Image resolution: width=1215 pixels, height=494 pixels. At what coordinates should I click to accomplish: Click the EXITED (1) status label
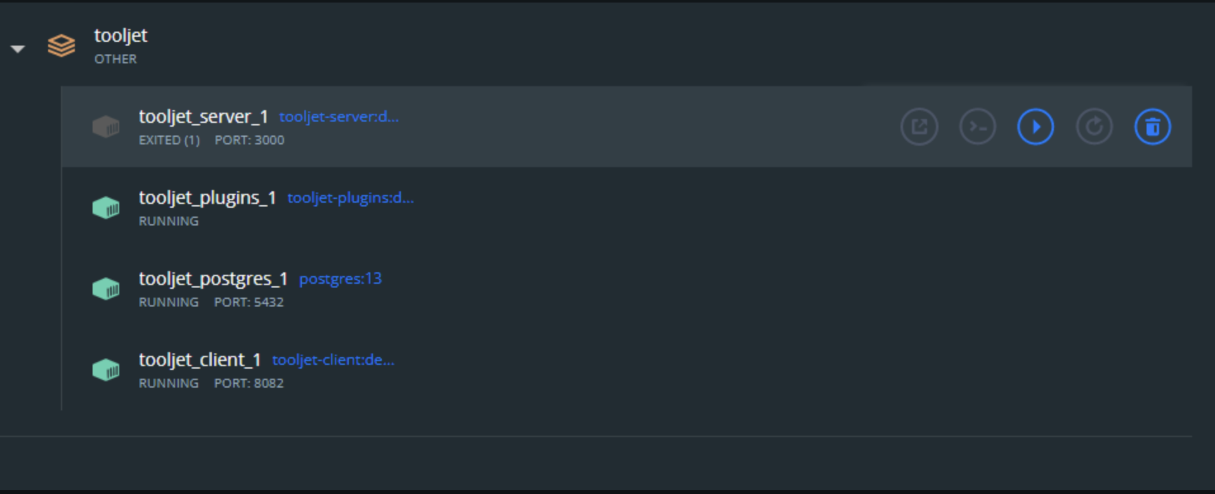tap(169, 140)
